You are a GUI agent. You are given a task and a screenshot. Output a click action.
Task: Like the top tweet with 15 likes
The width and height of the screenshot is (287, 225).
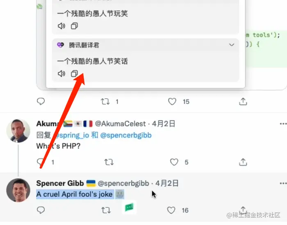pos(172,101)
